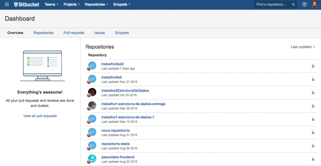Open the hamburger navigation menu
The image size is (321, 166).
(x=7, y=4)
